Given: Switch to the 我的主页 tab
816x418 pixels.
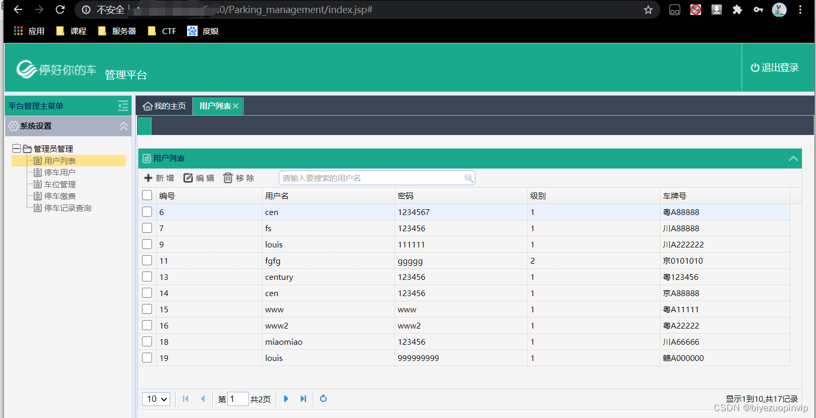Looking at the screenshot, I should pos(164,106).
